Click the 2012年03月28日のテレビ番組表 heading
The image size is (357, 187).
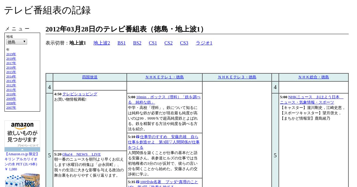[126, 29]
